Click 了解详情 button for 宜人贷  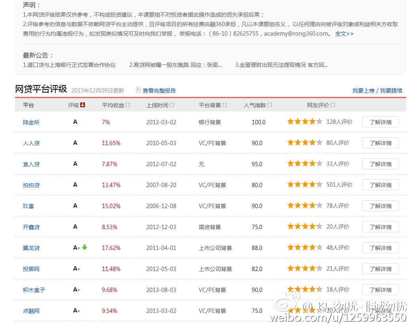click(x=380, y=164)
